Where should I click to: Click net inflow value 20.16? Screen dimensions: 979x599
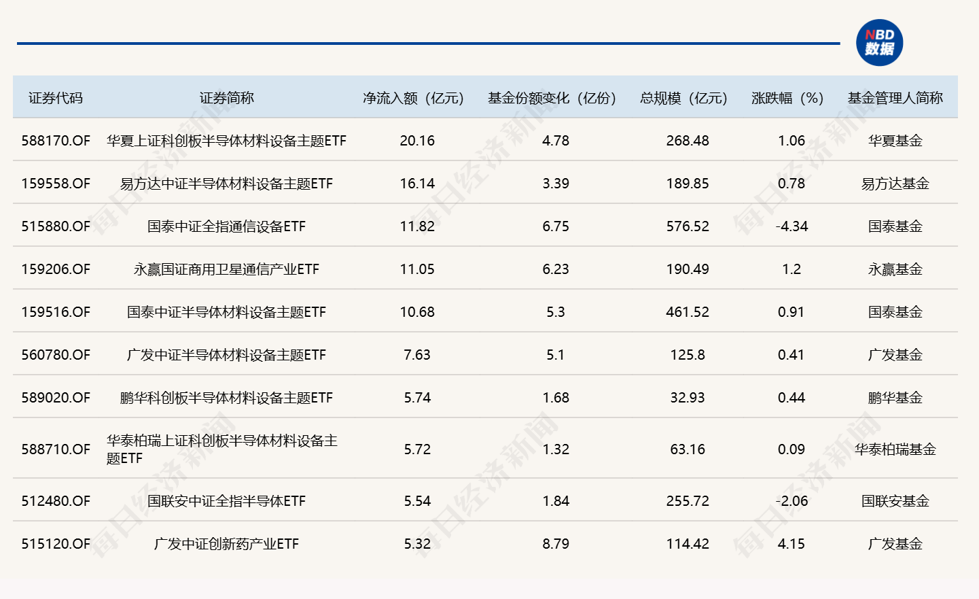[417, 141]
